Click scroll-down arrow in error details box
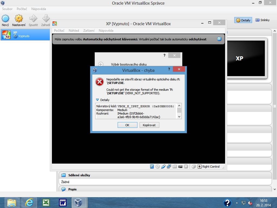The height and width of the screenshot is (208, 277). pyautogui.click(x=179, y=116)
